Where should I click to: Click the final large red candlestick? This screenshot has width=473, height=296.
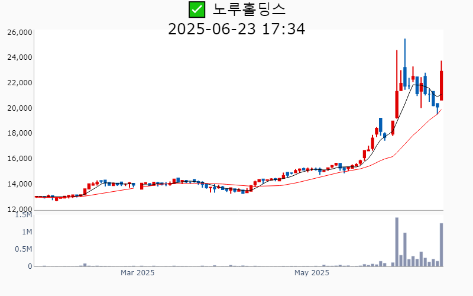[441, 81]
